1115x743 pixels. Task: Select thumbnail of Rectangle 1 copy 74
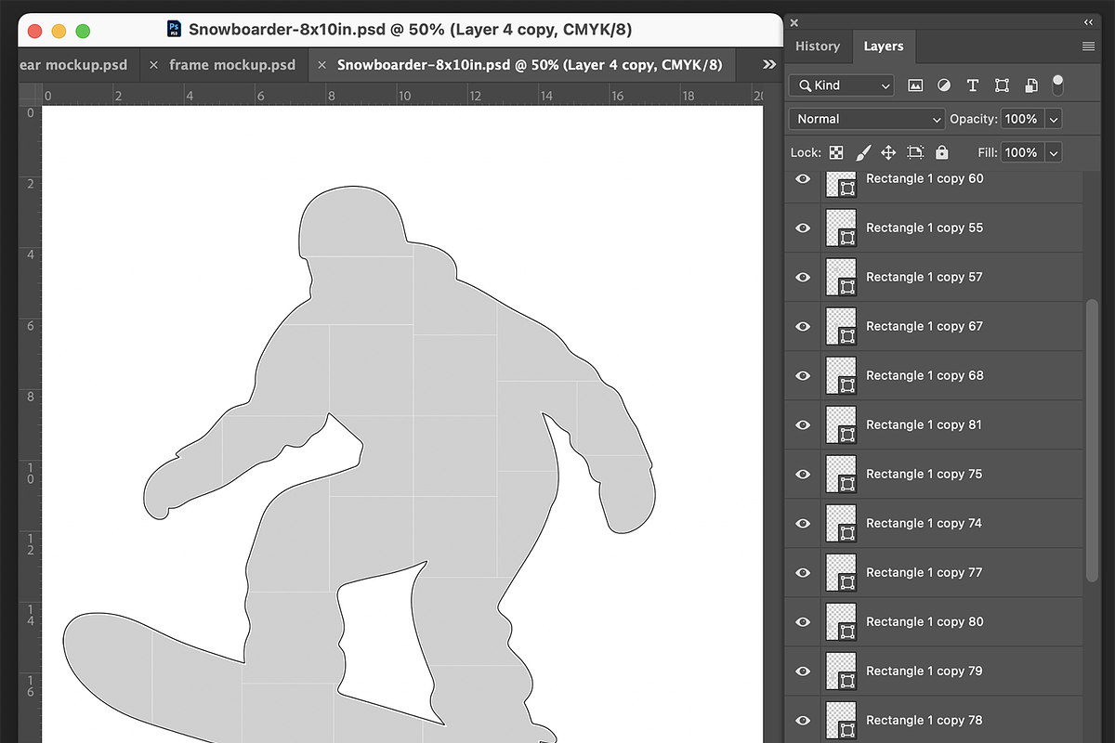point(841,523)
